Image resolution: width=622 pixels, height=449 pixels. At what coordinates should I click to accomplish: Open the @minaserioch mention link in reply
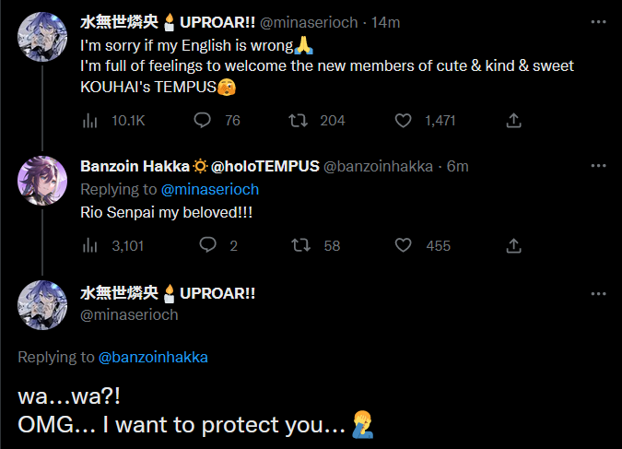point(210,189)
